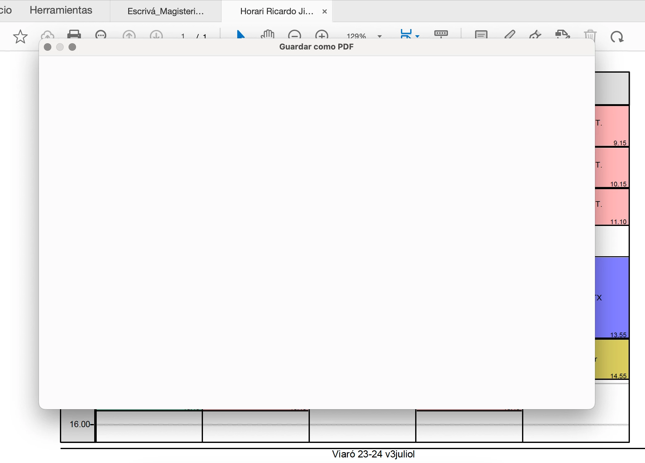Select the hand pan tool
Image resolution: width=645 pixels, height=463 pixels.
pyautogui.click(x=267, y=34)
